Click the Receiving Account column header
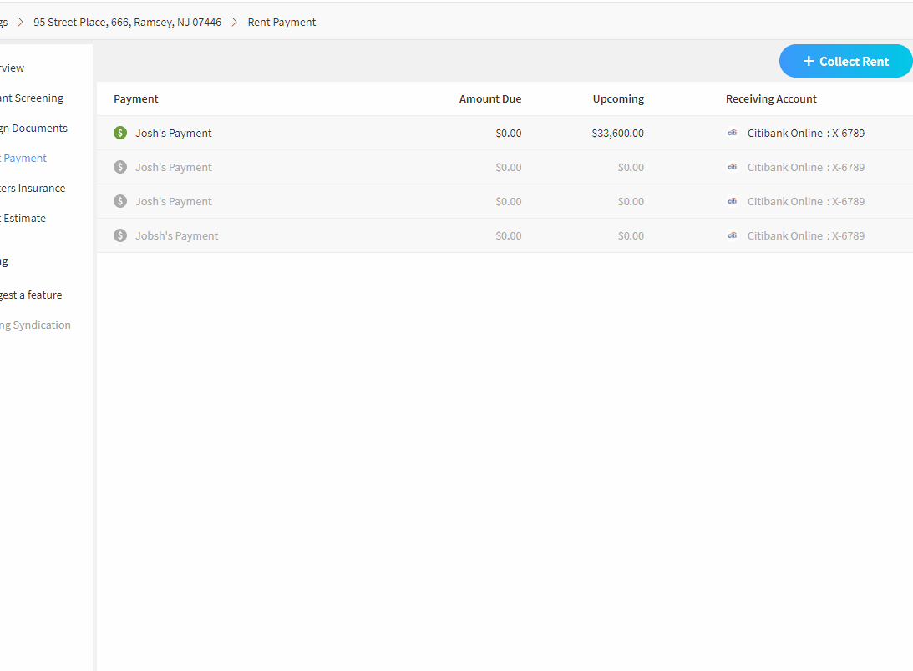 771,99
